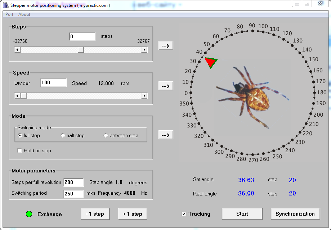This screenshot has height=230, width=331.
Task: Click the Synchronization button
Action: click(295, 214)
